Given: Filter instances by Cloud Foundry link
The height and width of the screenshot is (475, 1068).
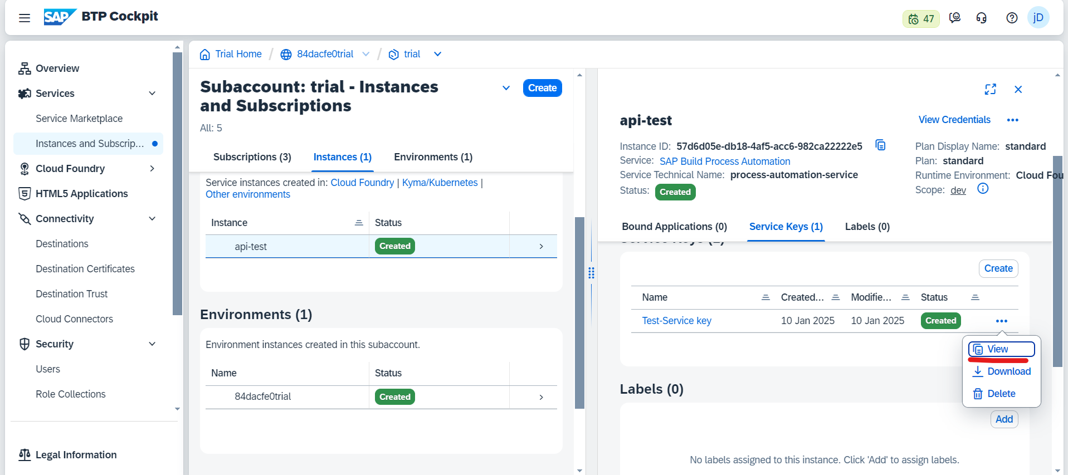Looking at the screenshot, I should click(x=362, y=183).
